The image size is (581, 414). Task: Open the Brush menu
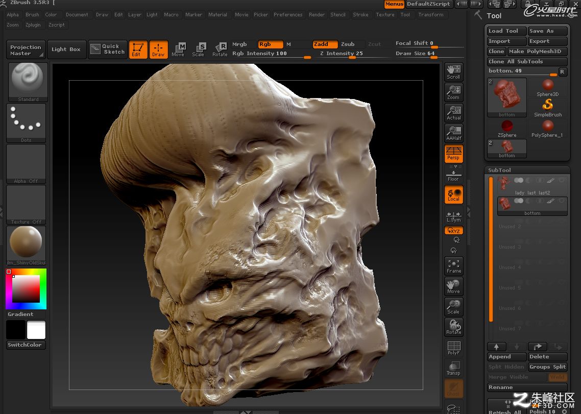(x=32, y=15)
